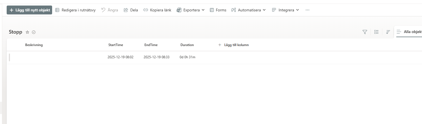This screenshot has width=422, height=124.
Task: Click the Stopp list title
Action: point(16,32)
